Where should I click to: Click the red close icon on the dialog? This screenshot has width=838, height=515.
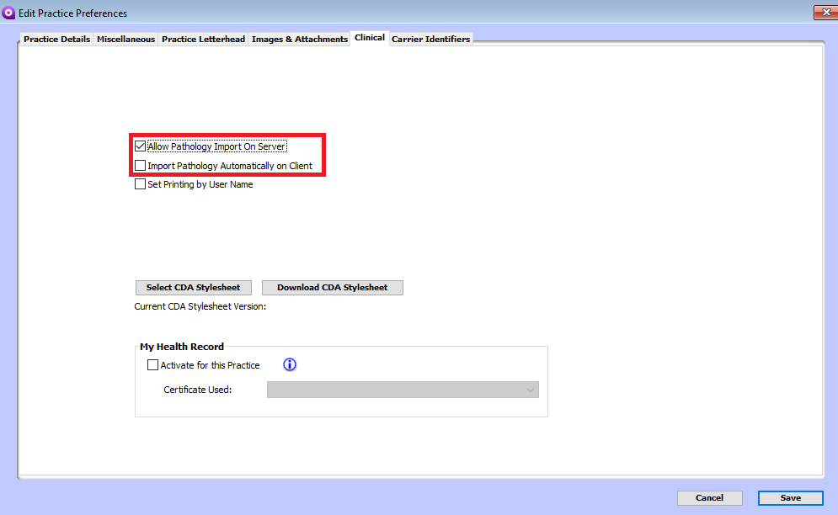pyautogui.click(x=824, y=12)
